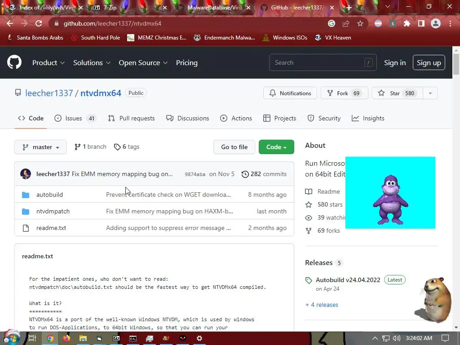Click the Go to file button

click(x=234, y=147)
